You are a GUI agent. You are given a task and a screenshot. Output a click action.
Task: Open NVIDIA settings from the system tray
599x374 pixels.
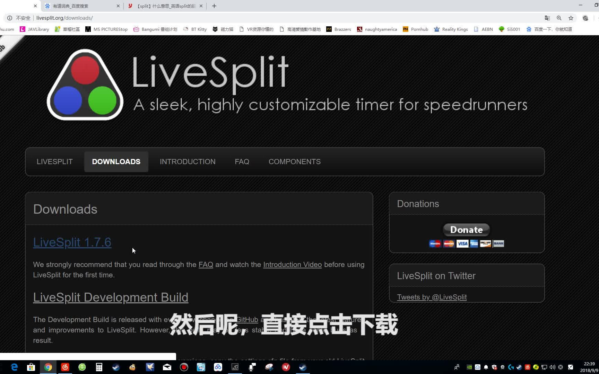point(469,367)
